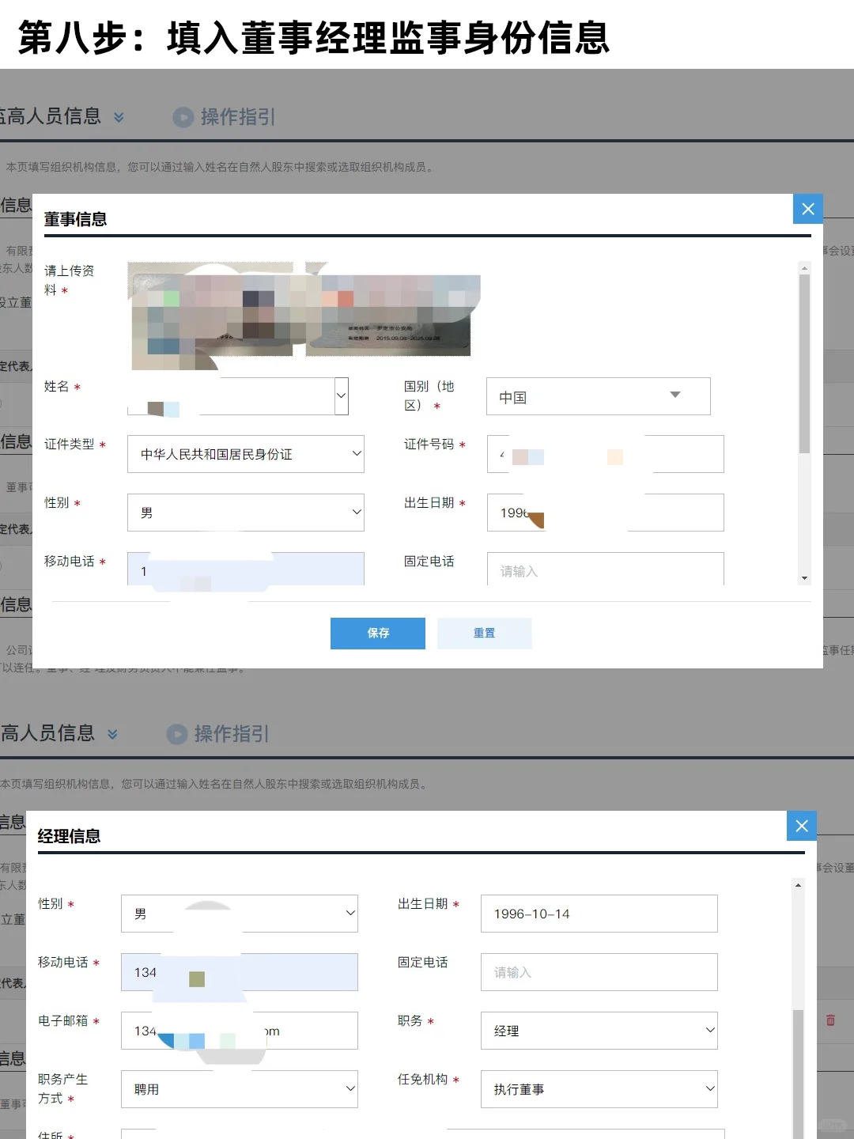854x1139 pixels.
Task: Click the scroll-up arrow in 经理信息 dialog
Action: pos(798,885)
